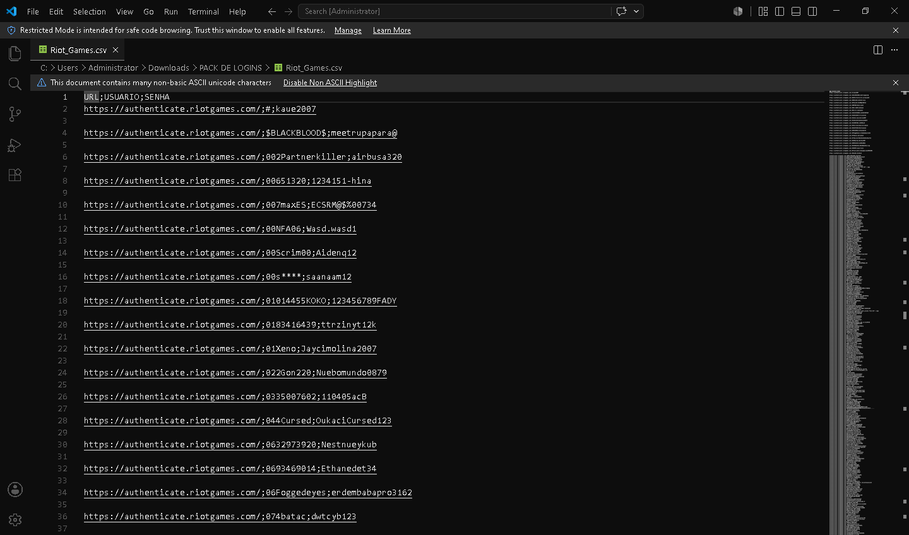Split the editor to the right
The width and height of the screenshot is (909, 535).
878,50
